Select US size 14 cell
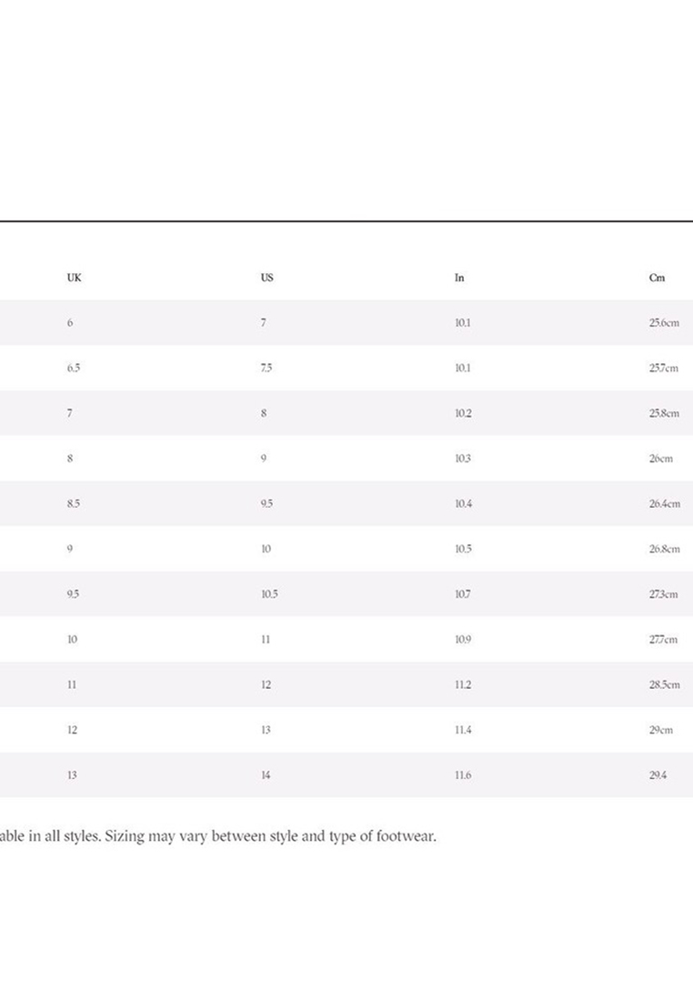693x1001 pixels. tap(266, 775)
